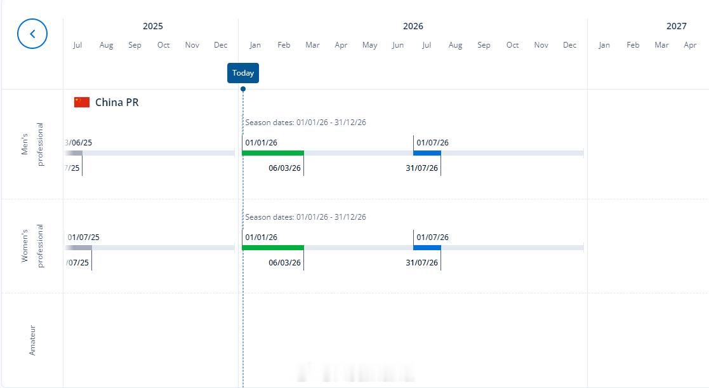Click Women's professional gray 2025 bar
Screen dimensions: 709x388
tap(79, 248)
